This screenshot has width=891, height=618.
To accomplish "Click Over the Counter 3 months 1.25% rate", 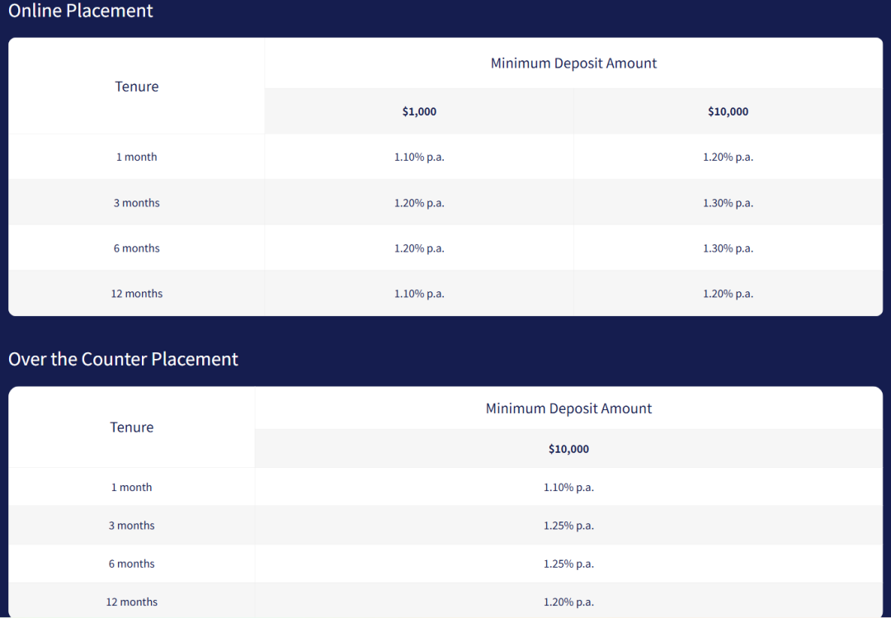I will coord(568,526).
